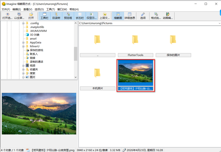Toggle the 预览框 preview pane button
This screenshot has width=221, height=152.
click(68, 16)
